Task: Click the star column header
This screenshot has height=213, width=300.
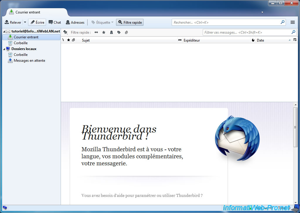Action: point(69,40)
